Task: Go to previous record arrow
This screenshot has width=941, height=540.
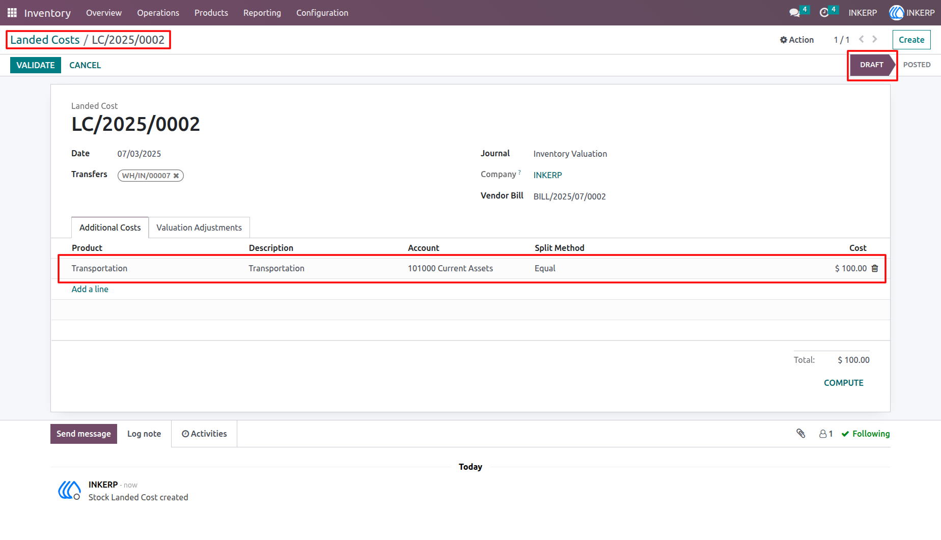Action: click(861, 39)
